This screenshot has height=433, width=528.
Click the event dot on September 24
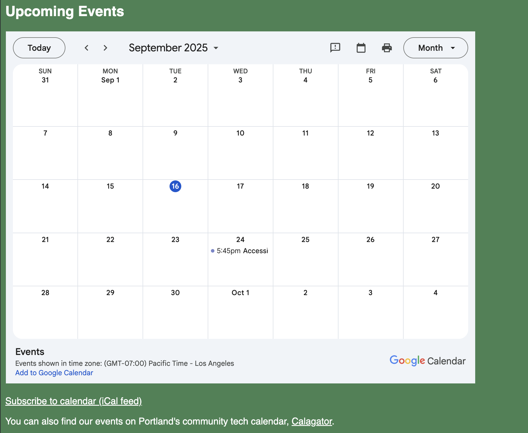pyautogui.click(x=213, y=251)
